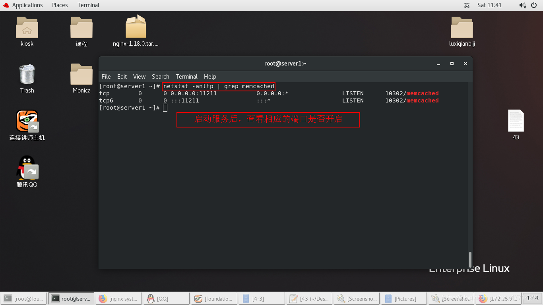543x305 pixels.
Task: Switch to the [foundatio... taskbar window
Action: tap(214, 299)
